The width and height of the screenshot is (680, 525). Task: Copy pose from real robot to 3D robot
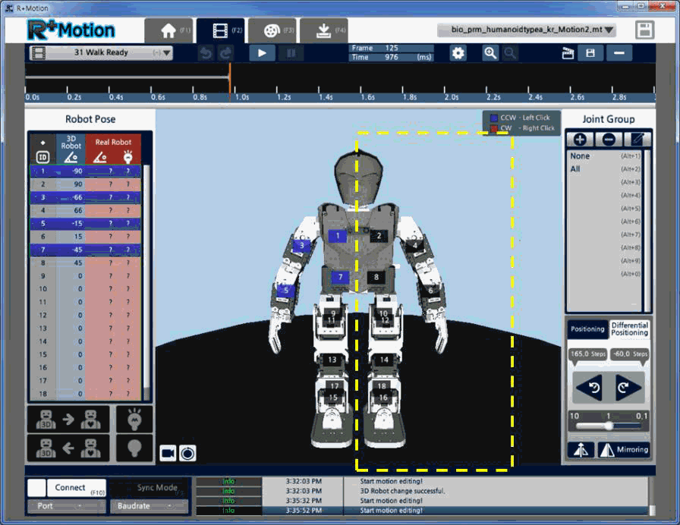point(68,448)
